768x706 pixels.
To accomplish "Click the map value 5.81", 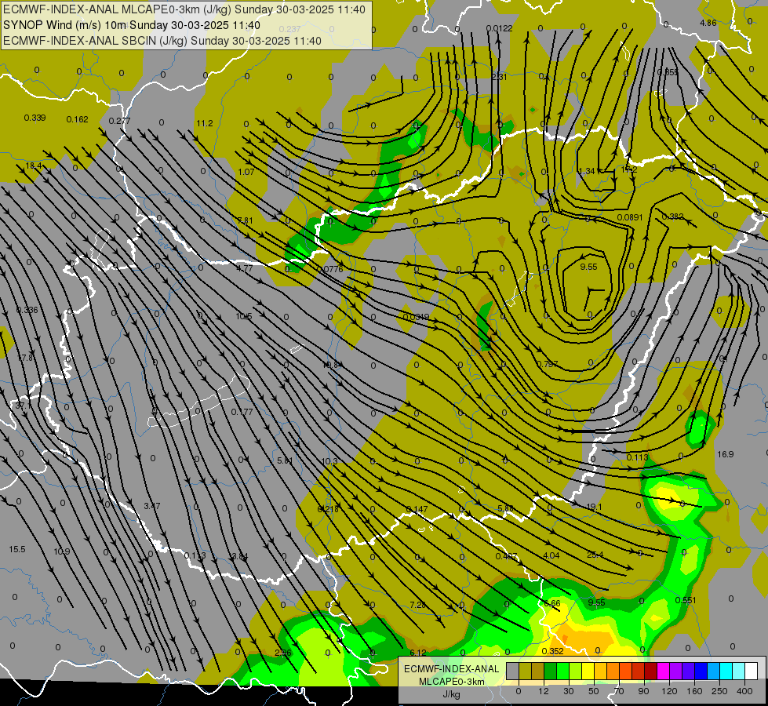I will point(285,460).
